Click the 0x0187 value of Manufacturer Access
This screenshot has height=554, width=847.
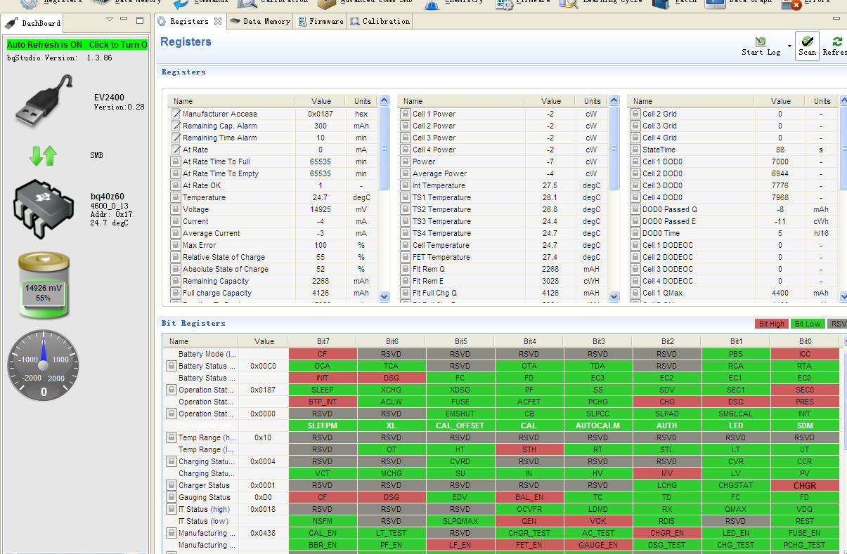pos(321,114)
